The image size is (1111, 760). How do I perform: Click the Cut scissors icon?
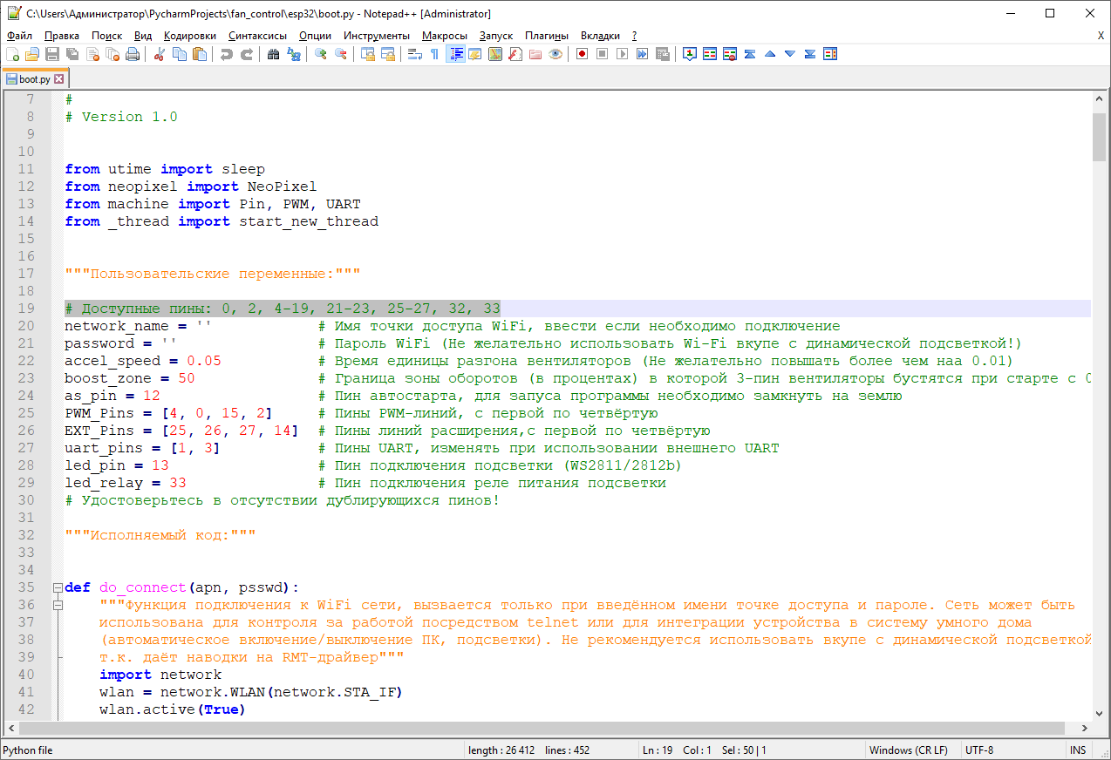pos(159,54)
